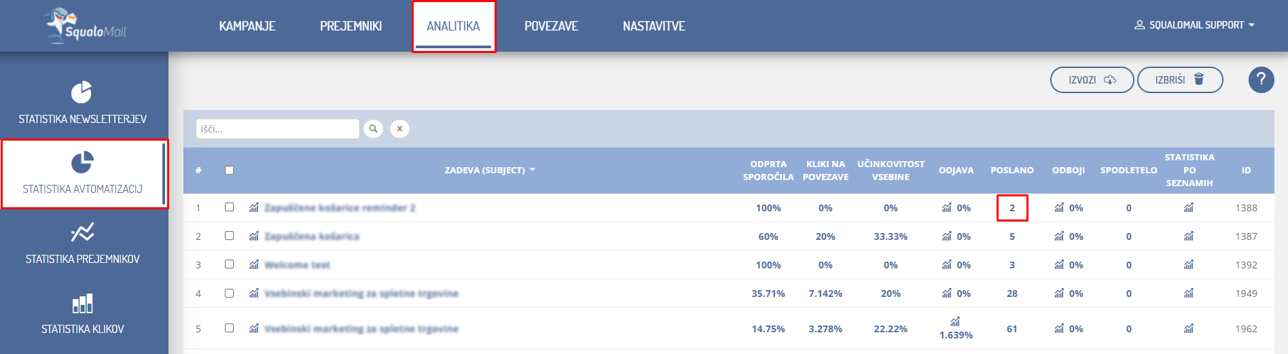This screenshot has width=1288, height=354.
Task: Switch to the Kampanje tab
Action: tap(247, 26)
